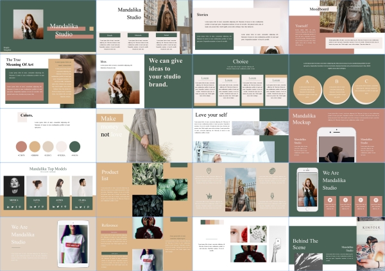Viewport: 385px width, 271px height.
Task: Click the shopping basket icon
Action: tap(209, 195)
